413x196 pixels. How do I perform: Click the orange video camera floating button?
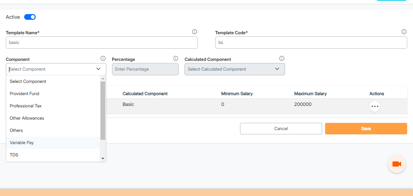[x=396, y=164]
